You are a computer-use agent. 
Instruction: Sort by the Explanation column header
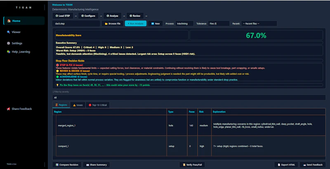point(269,112)
